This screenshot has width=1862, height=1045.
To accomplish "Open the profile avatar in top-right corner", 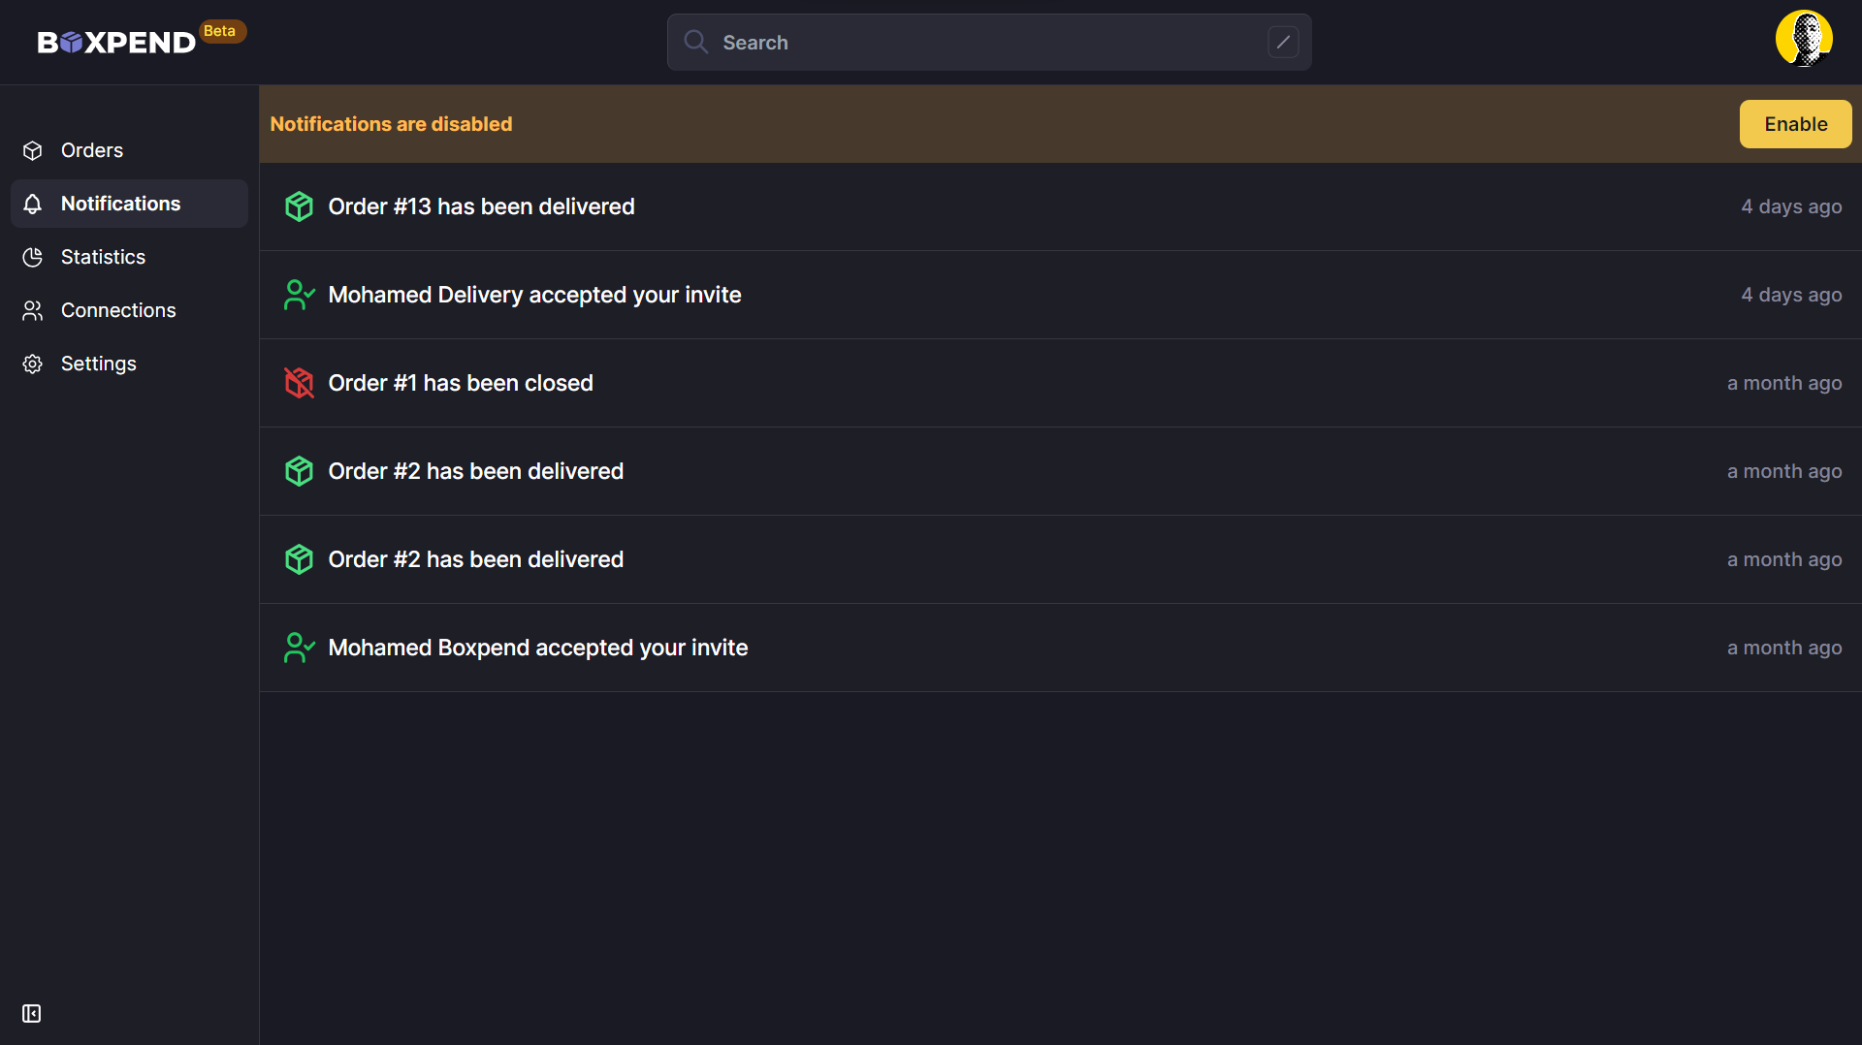I will tap(1804, 39).
